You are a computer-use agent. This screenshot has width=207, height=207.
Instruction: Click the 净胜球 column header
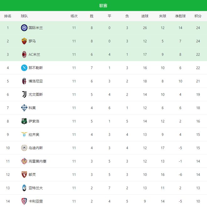[x=181, y=16]
